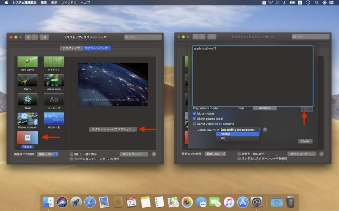339x211 pixels.
Task: Click the search field in left window
Action: pyautogui.click(x=143, y=37)
